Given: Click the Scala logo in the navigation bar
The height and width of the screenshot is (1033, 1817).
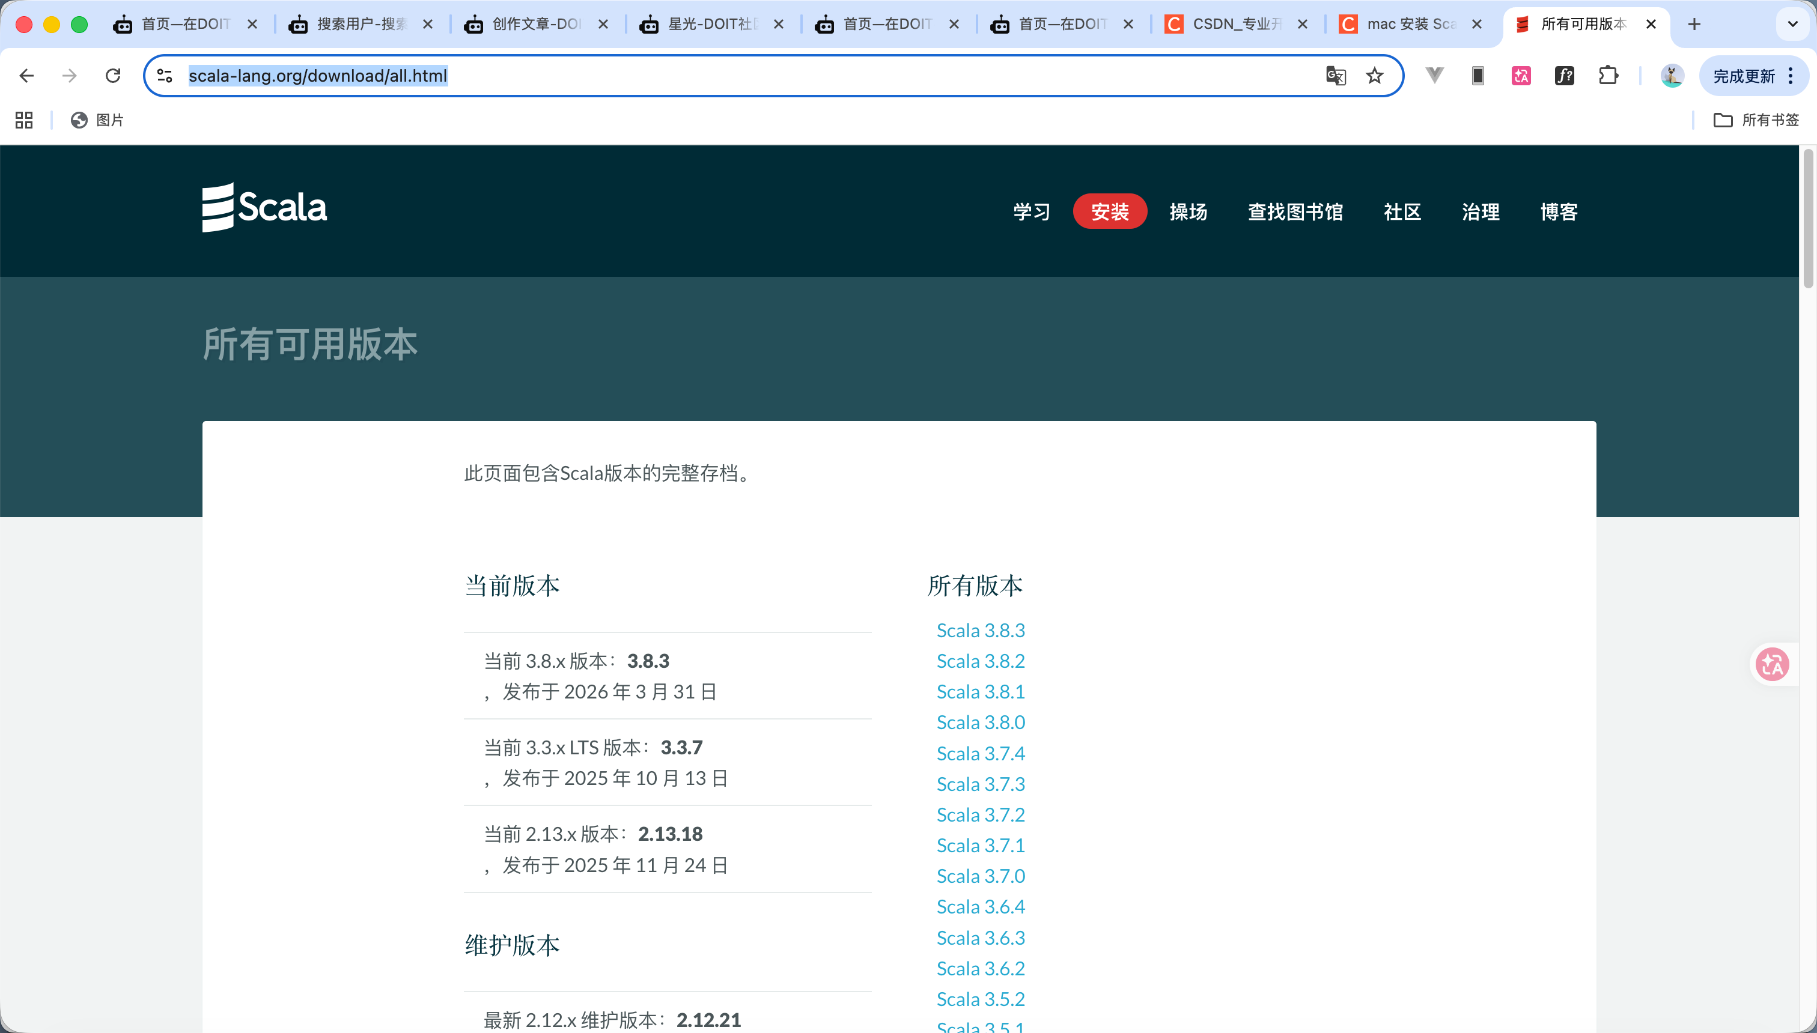Looking at the screenshot, I should 264,207.
